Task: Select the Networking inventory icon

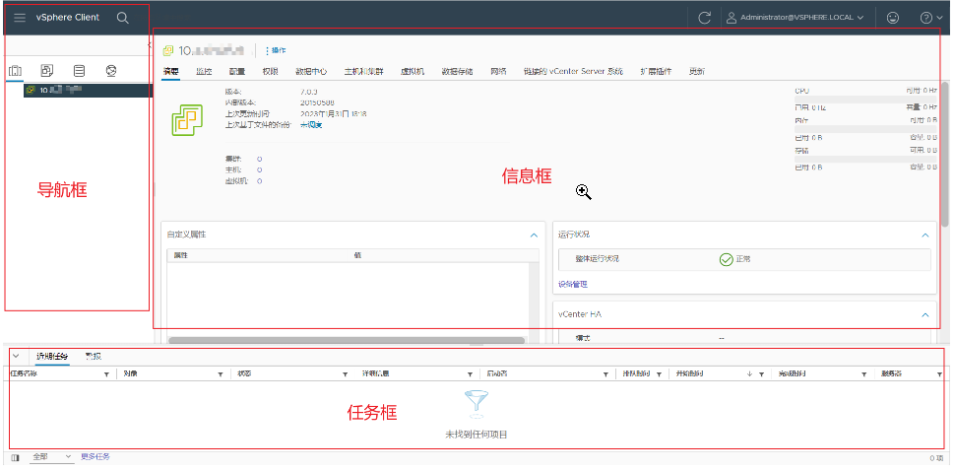Action: 111,71
